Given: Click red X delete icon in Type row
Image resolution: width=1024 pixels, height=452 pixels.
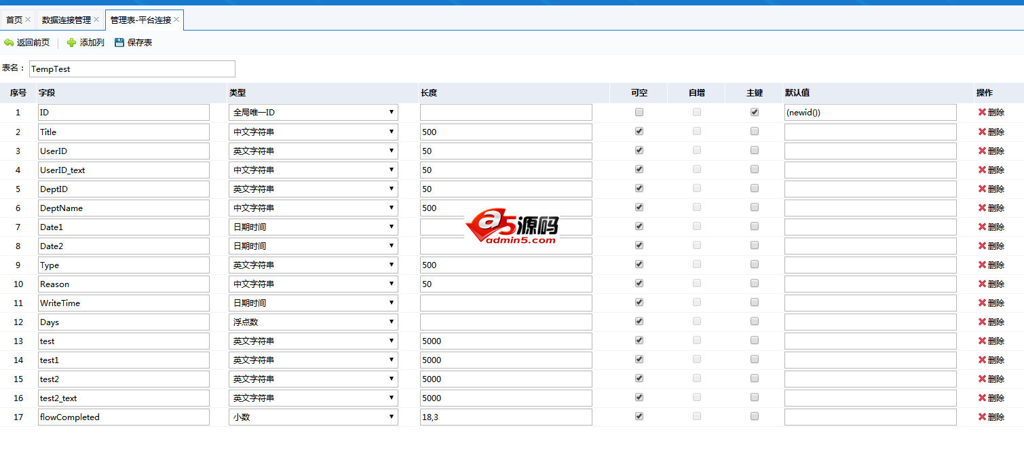Looking at the screenshot, I should pos(982,265).
